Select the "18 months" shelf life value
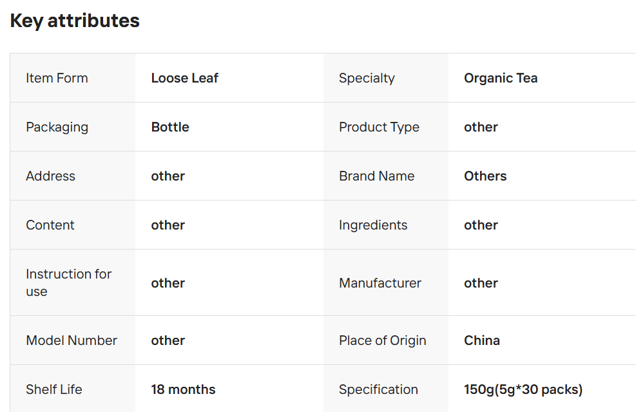 coord(183,389)
